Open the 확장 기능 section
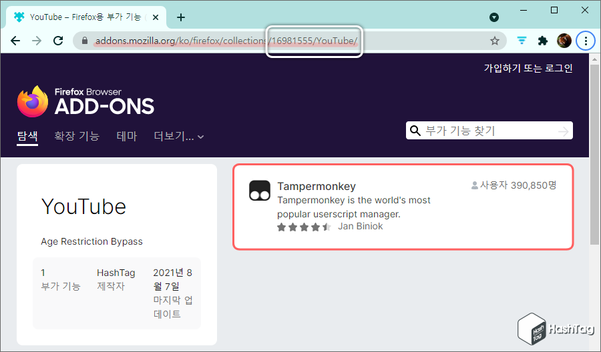 pyautogui.click(x=77, y=136)
